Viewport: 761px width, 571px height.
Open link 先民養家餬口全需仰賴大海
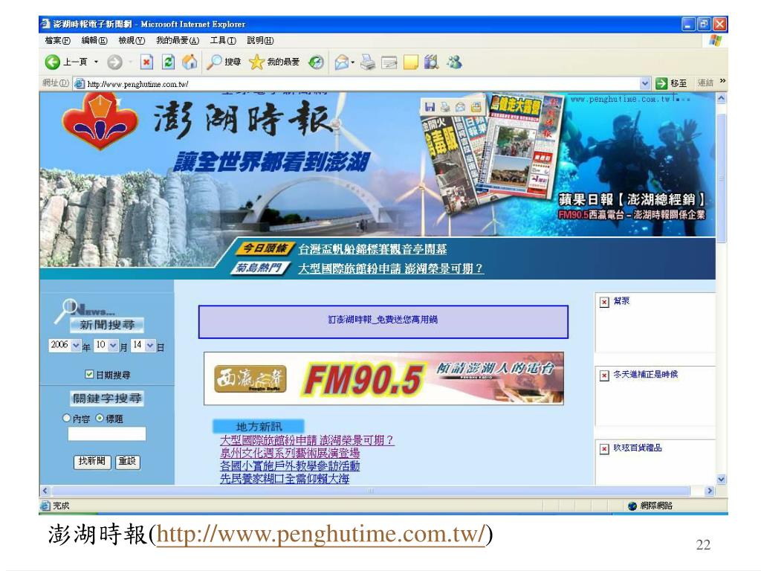tap(285, 479)
